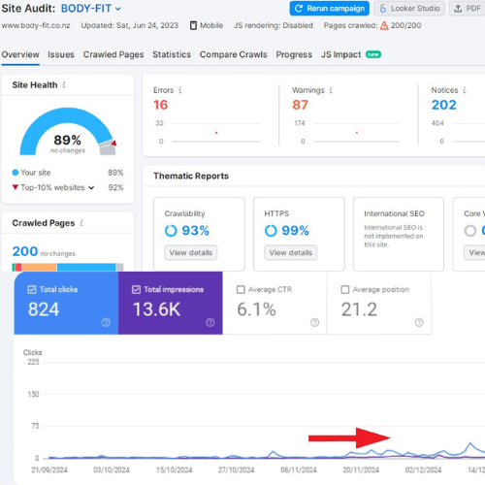Open the BODY-FIT project dropdown

click(x=91, y=9)
